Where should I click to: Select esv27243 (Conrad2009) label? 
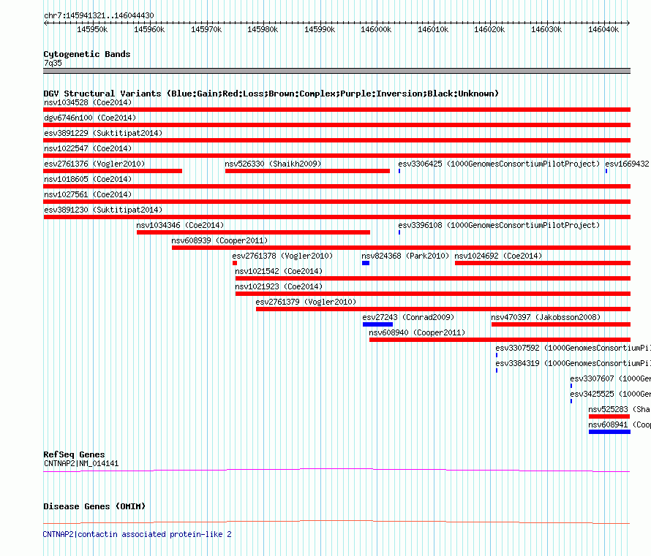click(408, 317)
